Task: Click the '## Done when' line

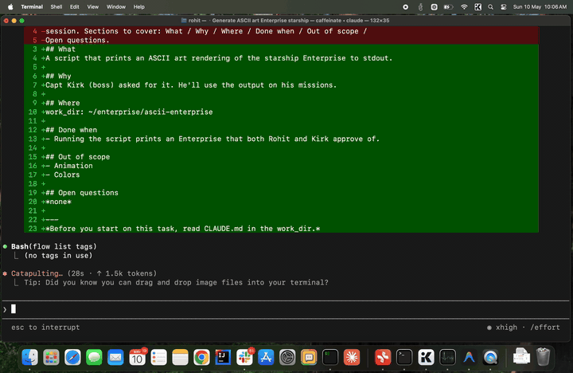Action: point(72,130)
